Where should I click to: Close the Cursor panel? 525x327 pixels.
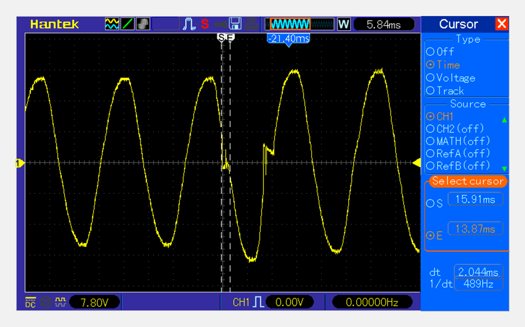[x=502, y=24]
